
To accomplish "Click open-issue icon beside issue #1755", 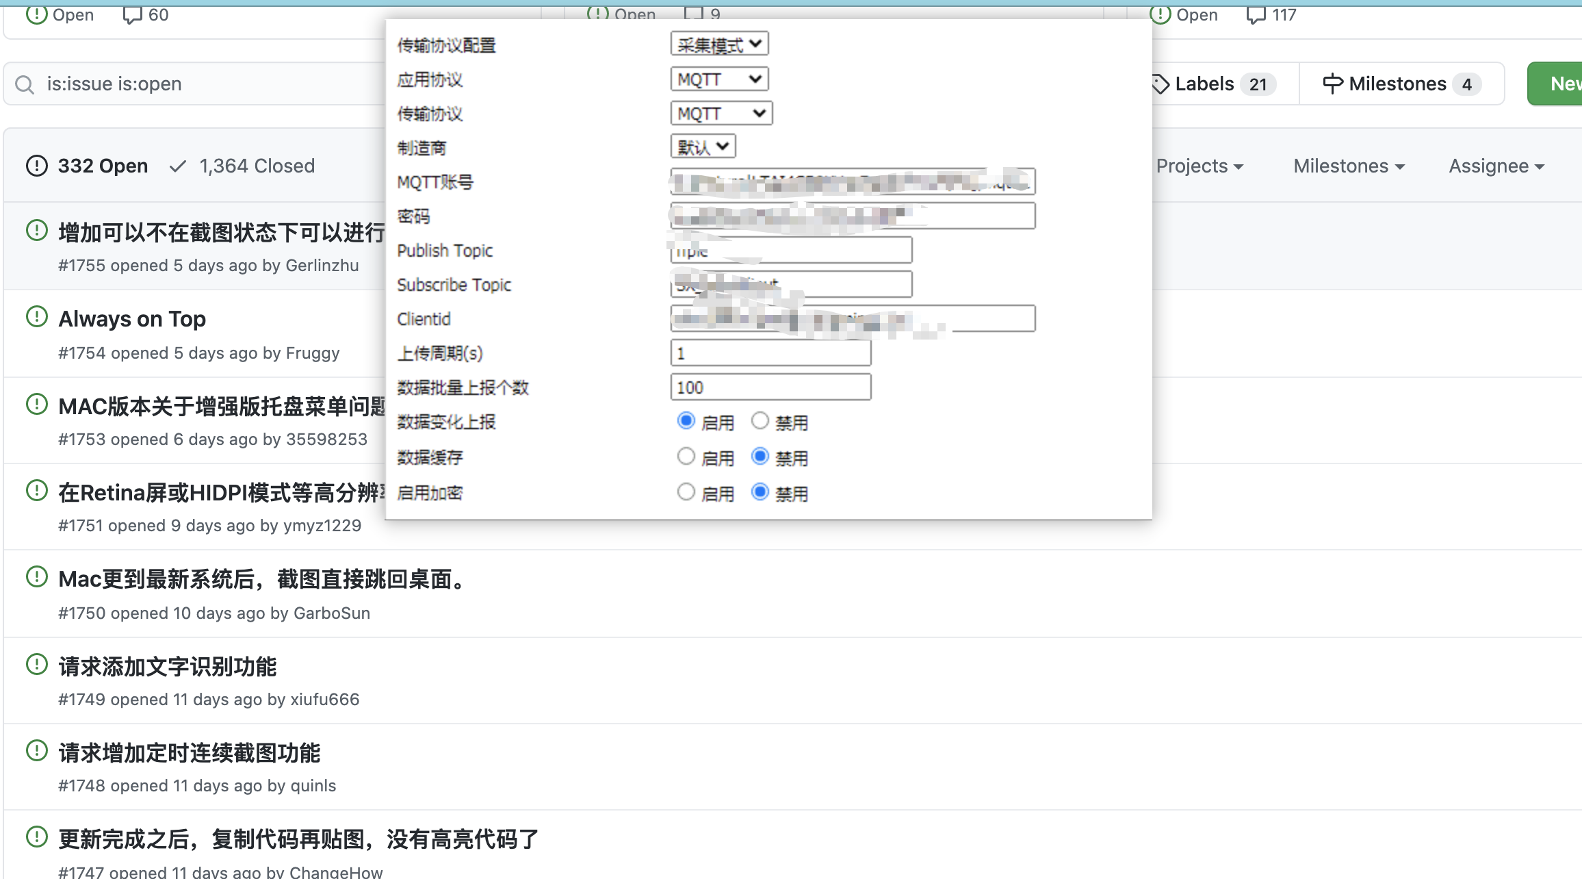I will [37, 230].
